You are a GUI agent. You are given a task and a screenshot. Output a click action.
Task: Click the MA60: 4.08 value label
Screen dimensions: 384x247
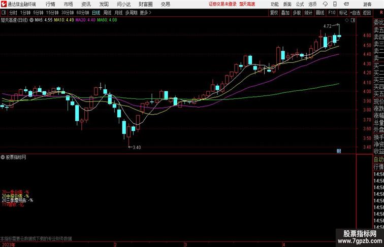tap(107, 20)
